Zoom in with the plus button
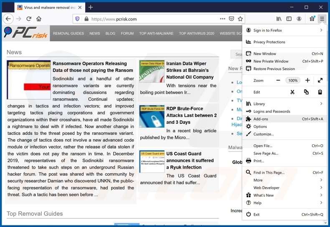The image size is (330, 227). click(x=307, y=80)
